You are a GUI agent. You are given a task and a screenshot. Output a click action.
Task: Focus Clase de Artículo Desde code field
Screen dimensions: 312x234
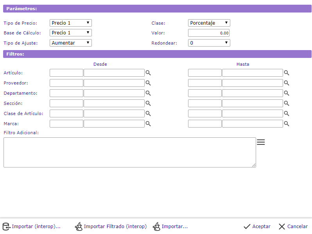coord(66,113)
